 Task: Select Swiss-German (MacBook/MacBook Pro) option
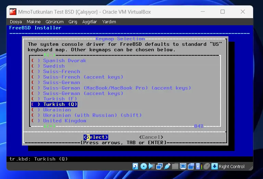[x=111, y=88]
